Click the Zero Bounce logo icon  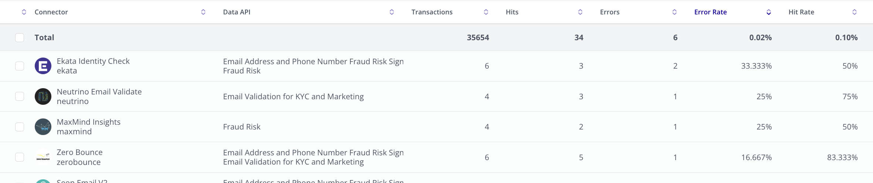[x=43, y=157]
